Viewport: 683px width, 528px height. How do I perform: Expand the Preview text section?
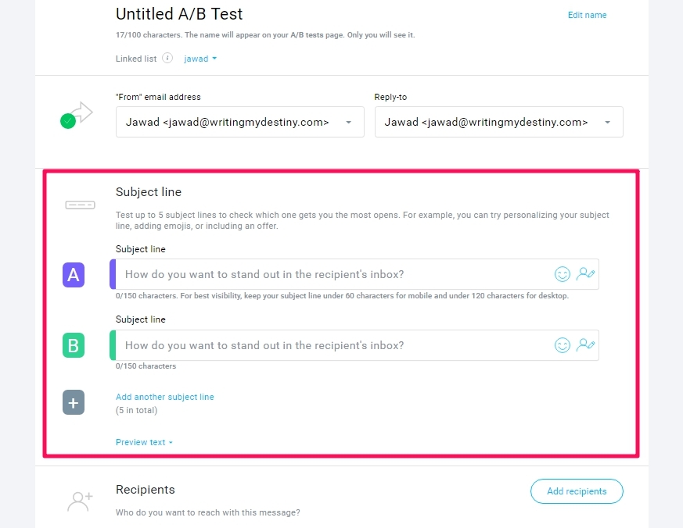(144, 442)
